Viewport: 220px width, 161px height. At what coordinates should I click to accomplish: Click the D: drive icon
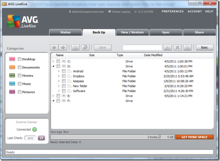pos(64,66)
